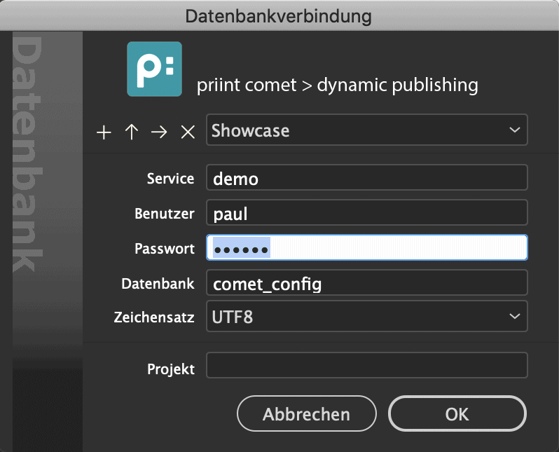Focus the Service field containing demo
Viewport: 559px width, 452px height.
click(367, 178)
